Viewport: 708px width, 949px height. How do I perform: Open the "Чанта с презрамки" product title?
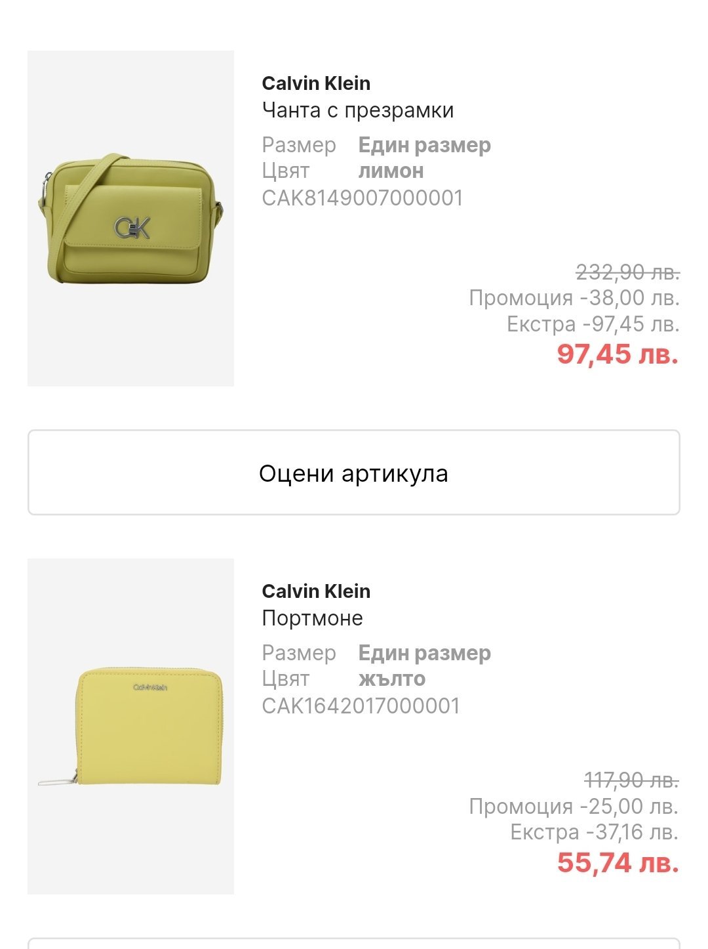(x=358, y=110)
